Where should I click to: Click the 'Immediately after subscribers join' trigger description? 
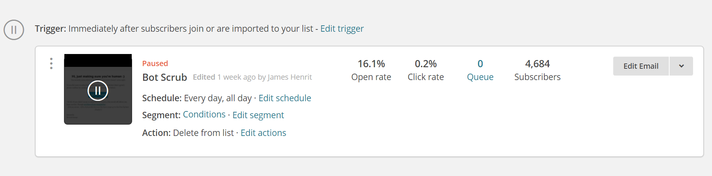tap(190, 29)
